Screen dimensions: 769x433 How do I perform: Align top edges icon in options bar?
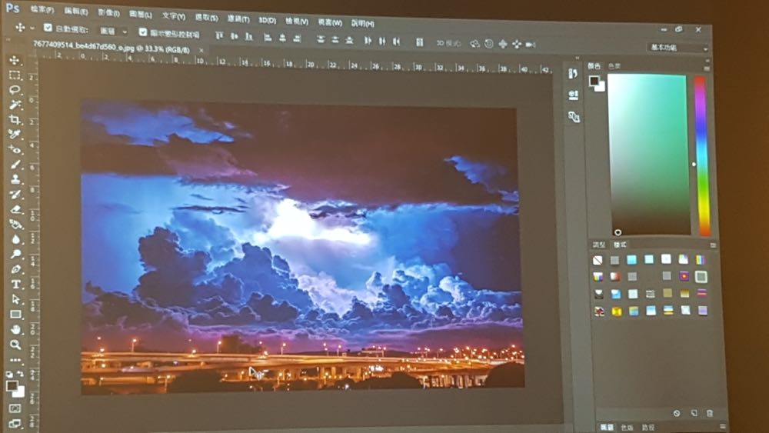(x=220, y=35)
